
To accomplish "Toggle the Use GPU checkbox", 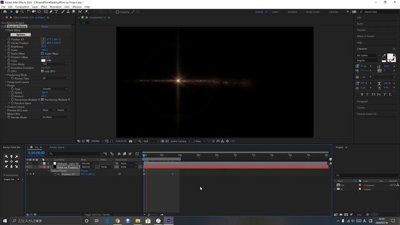I will [42, 71].
